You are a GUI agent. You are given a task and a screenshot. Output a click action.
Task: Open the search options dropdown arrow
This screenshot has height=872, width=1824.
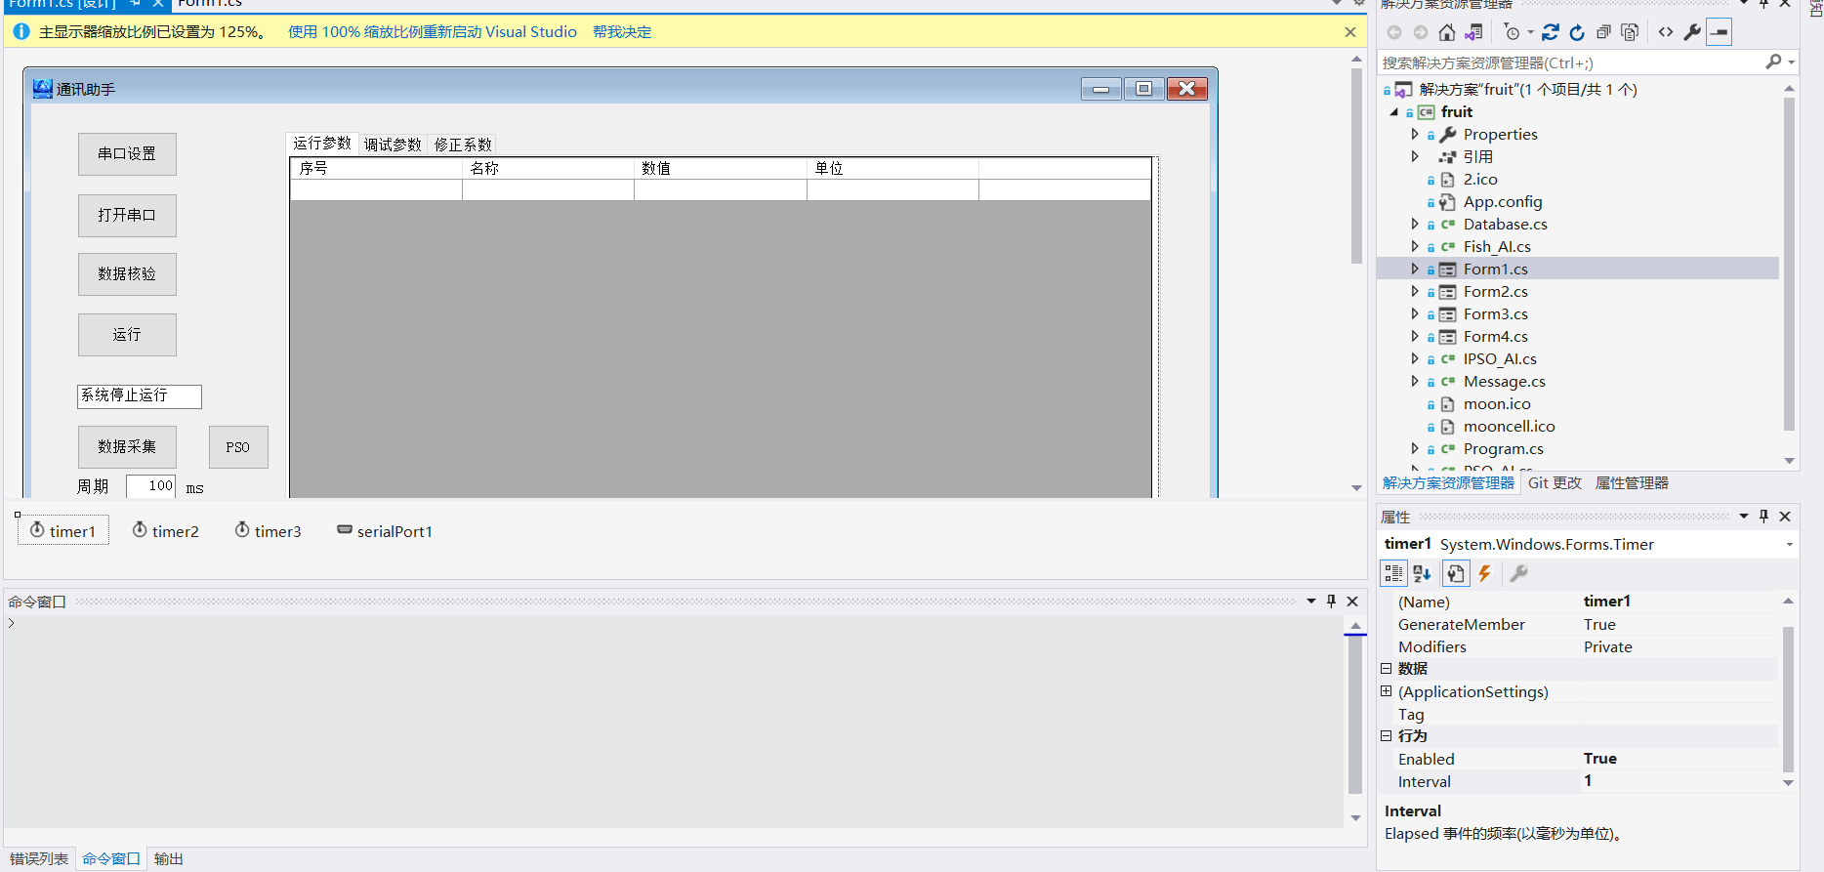[x=1792, y=62]
